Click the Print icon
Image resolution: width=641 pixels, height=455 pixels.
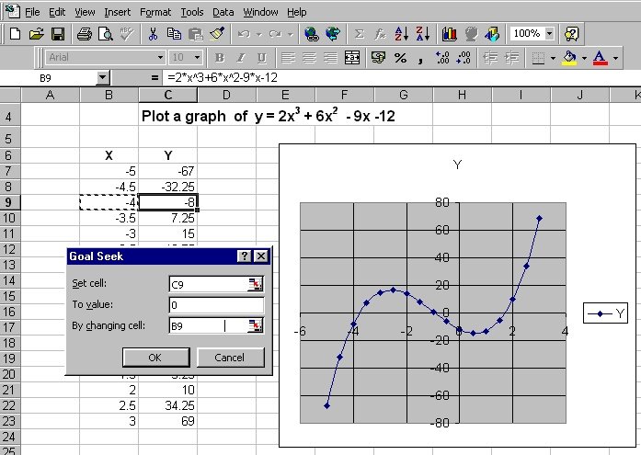pos(85,34)
